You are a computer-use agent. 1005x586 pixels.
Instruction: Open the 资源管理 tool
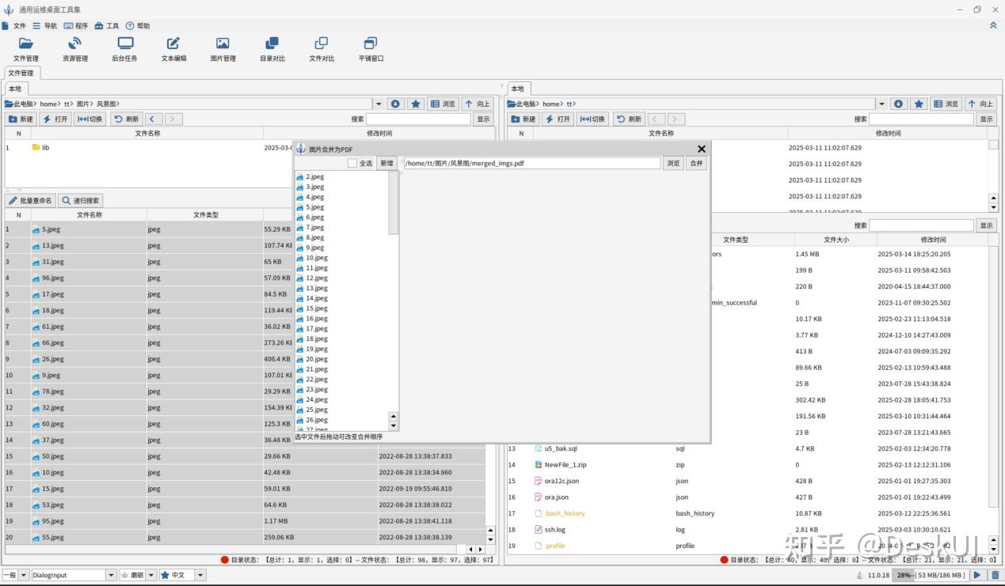75,48
